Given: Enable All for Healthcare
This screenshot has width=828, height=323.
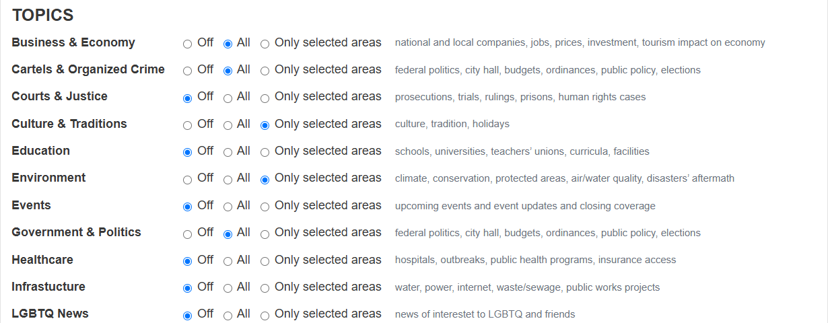Looking at the screenshot, I should click(x=228, y=261).
